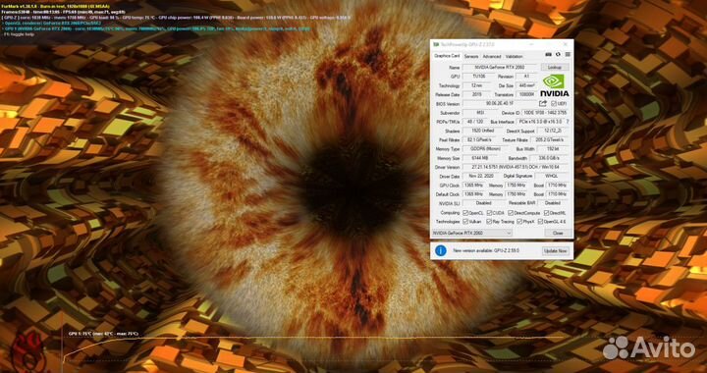Click the Device ID field
The height and width of the screenshot is (373, 707).
[546, 113]
